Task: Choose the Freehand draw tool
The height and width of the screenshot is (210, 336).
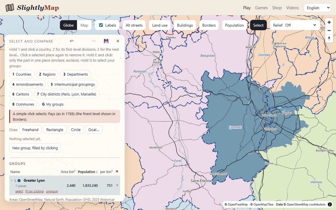Action: pos(31,130)
